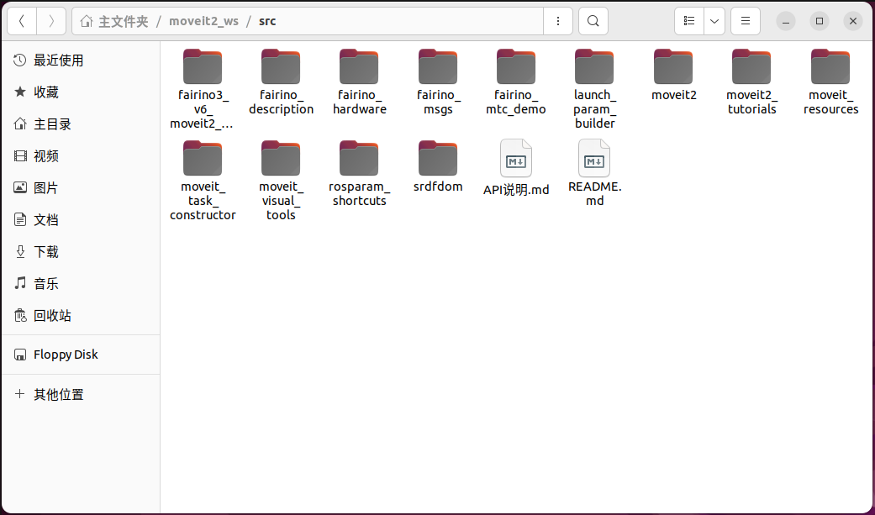Go back with the left arrow button
875x515 pixels.
click(22, 21)
